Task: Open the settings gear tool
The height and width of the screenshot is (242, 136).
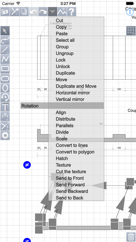Action: (x=5, y=135)
